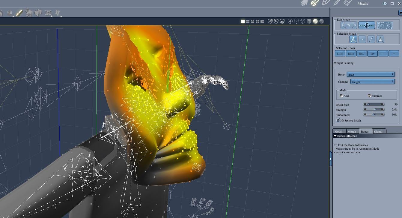Choose the Add weight painting mode
Viewport: 402px width, 218px height.
(341, 96)
